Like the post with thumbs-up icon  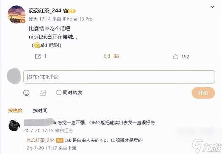[175, 56]
